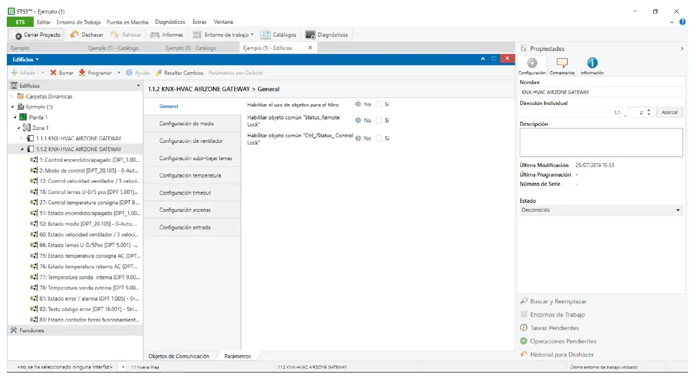This screenshot has width=696, height=380.
Task: Collapse the Zona 1 tree node
Action: 19,128
